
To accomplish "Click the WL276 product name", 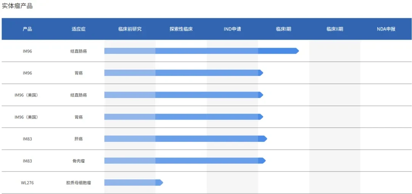I will [x=27, y=183].
